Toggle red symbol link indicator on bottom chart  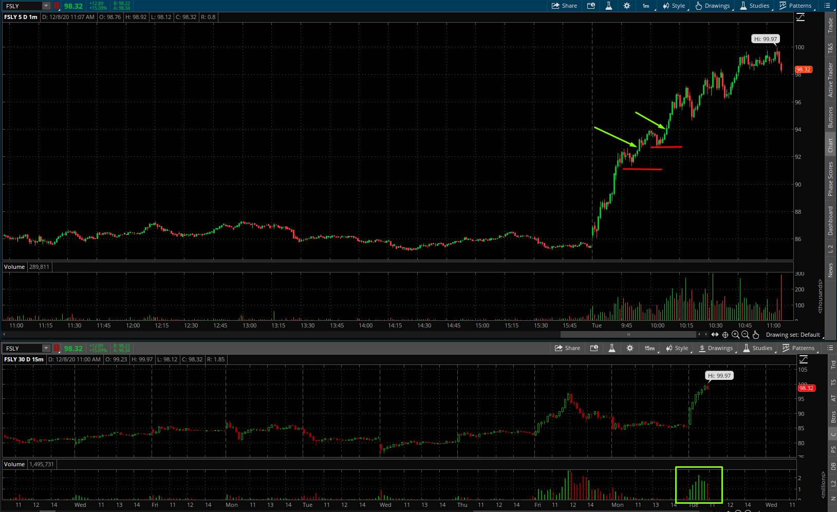[x=57, y=348]
